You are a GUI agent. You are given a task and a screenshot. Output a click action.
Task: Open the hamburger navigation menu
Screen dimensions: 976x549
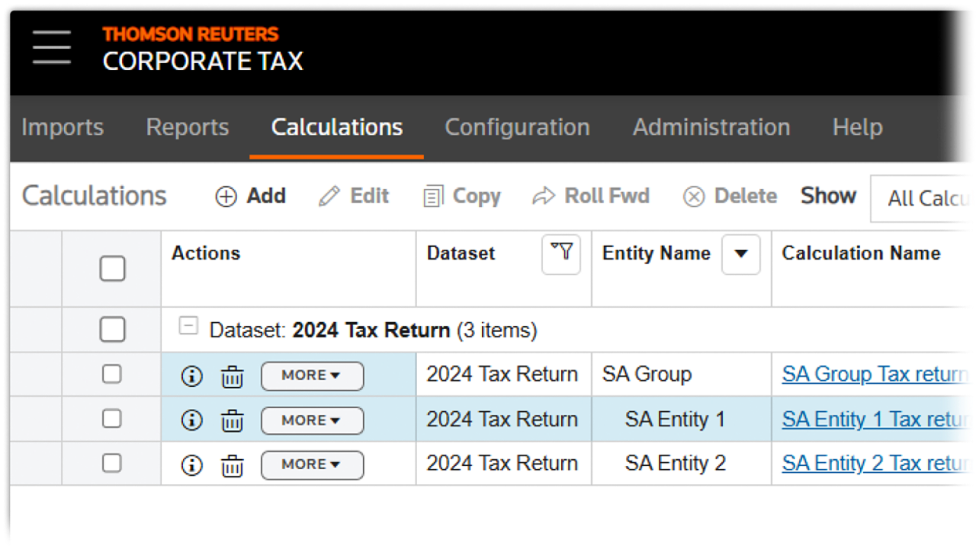[52, 48]
